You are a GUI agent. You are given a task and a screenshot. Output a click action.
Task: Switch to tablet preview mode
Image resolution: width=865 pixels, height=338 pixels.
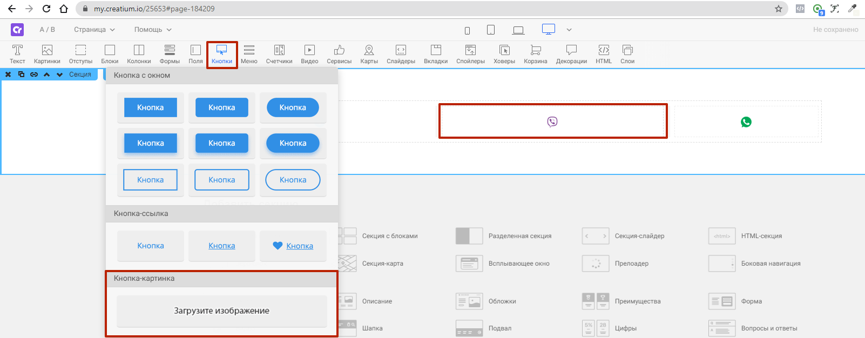tap(491, 30)
